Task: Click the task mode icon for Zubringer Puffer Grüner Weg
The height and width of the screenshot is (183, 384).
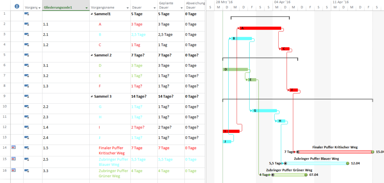Action: click(x=27, y=171)
